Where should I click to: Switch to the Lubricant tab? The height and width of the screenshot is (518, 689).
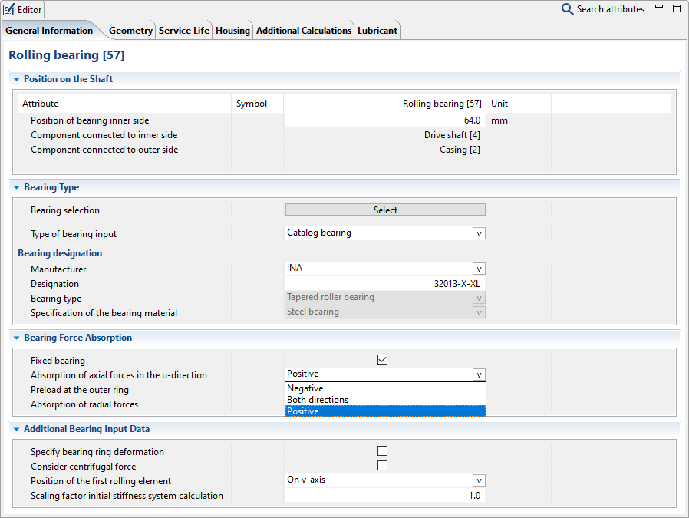377,31
